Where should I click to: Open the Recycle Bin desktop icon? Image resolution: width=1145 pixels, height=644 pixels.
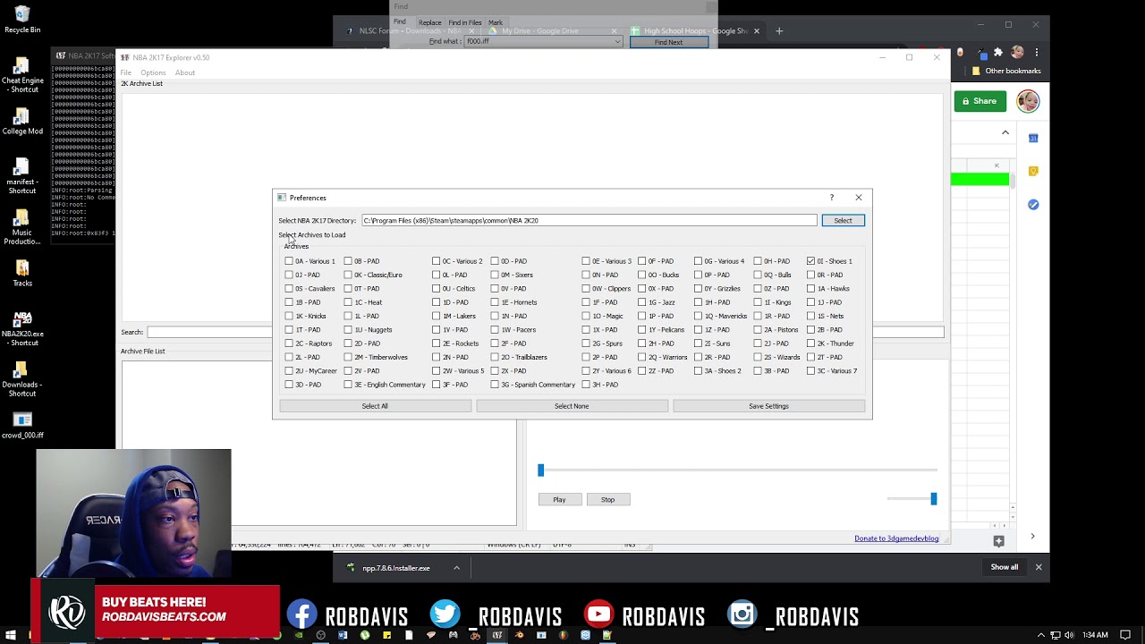tap(22, 19)
